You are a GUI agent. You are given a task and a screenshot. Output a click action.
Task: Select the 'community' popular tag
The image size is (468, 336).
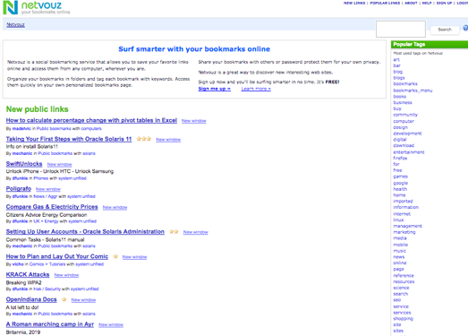[405, 115]
